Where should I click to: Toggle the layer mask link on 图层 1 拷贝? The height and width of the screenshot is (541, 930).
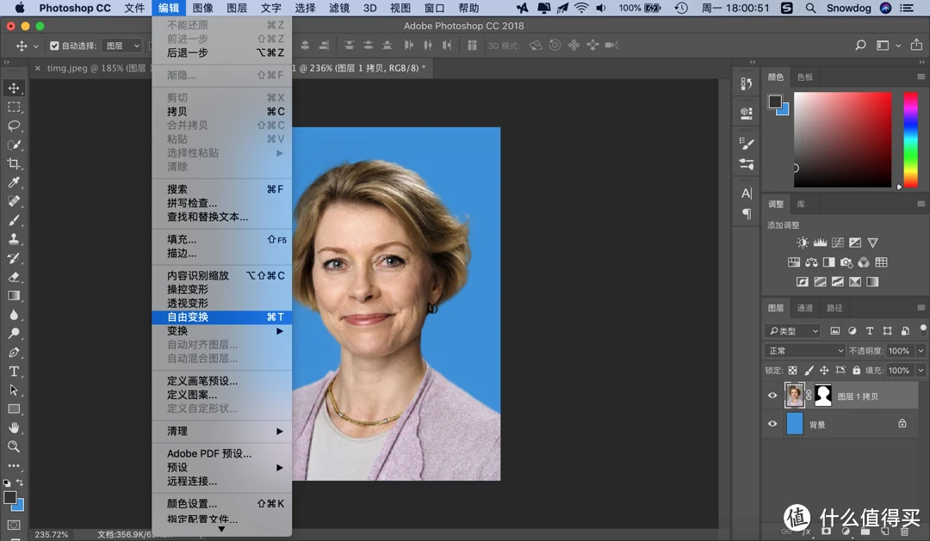pos(809,396)
